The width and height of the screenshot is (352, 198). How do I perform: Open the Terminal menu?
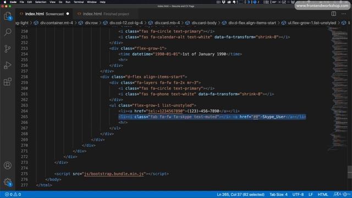[79, 2]
